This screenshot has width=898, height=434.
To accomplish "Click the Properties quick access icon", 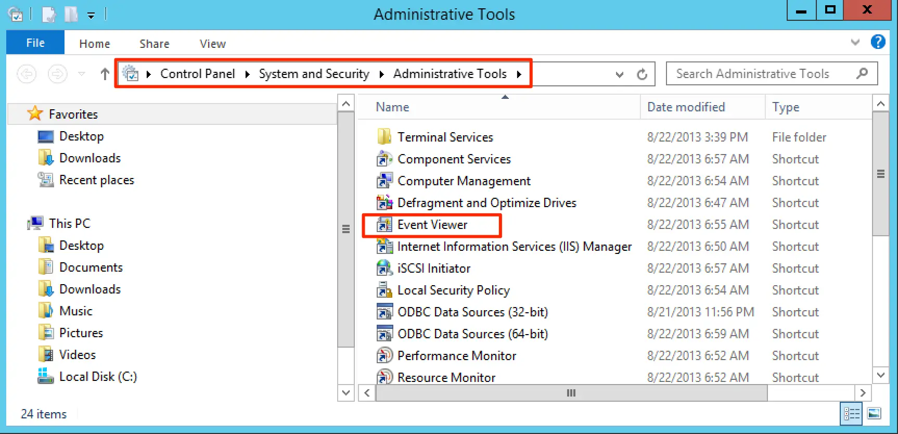I will [x=48, y=15].
